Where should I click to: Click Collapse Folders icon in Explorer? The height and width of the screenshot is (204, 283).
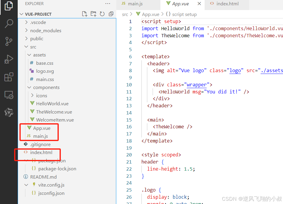pos(111,14)
